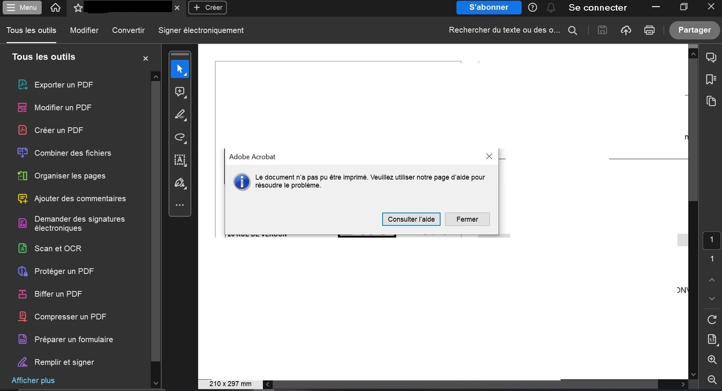This screenshot has height=391, width=722.
Task: Open Biffer un PDF tool
Action: coord(58,293)
